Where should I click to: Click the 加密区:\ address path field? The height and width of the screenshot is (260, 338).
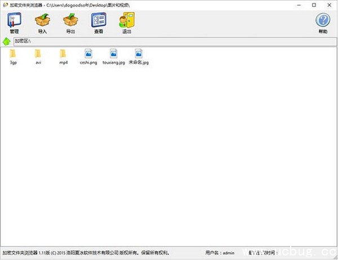[169, 41]
